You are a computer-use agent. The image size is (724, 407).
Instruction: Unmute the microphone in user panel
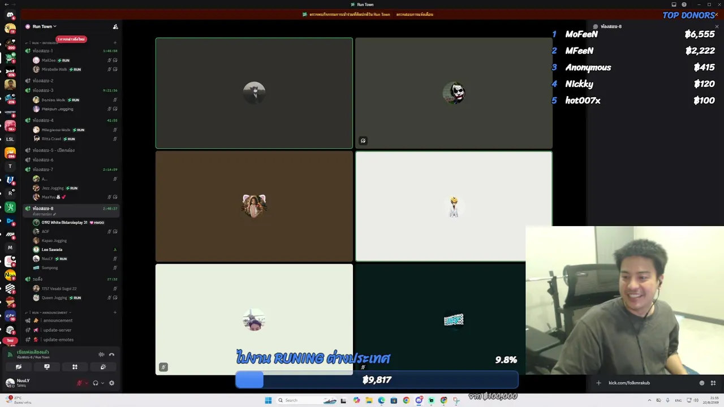[x=79, y=383]
